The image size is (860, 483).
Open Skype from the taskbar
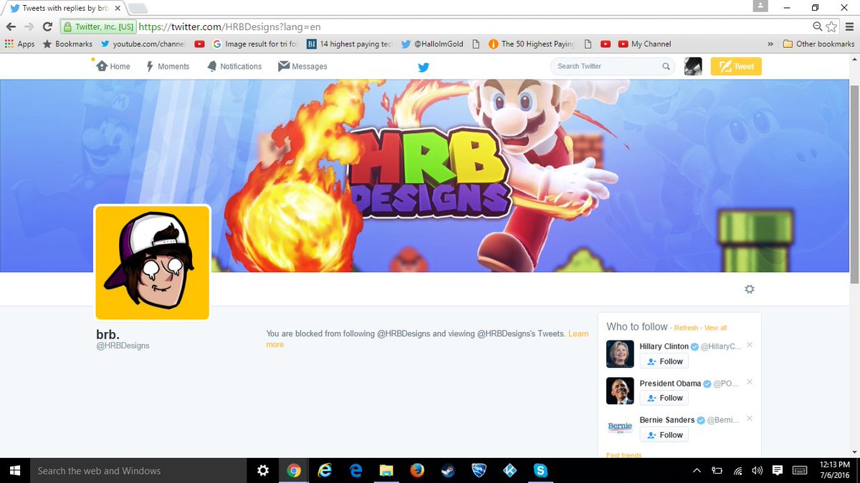pyautogui.click(x=541, y=470)
